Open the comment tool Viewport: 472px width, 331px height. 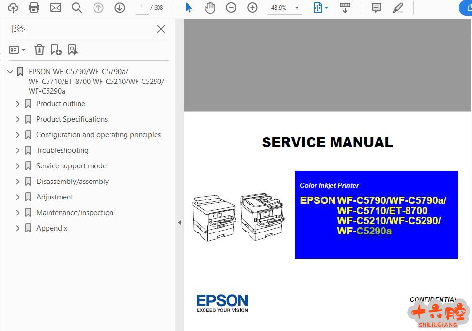click(376, 8)
